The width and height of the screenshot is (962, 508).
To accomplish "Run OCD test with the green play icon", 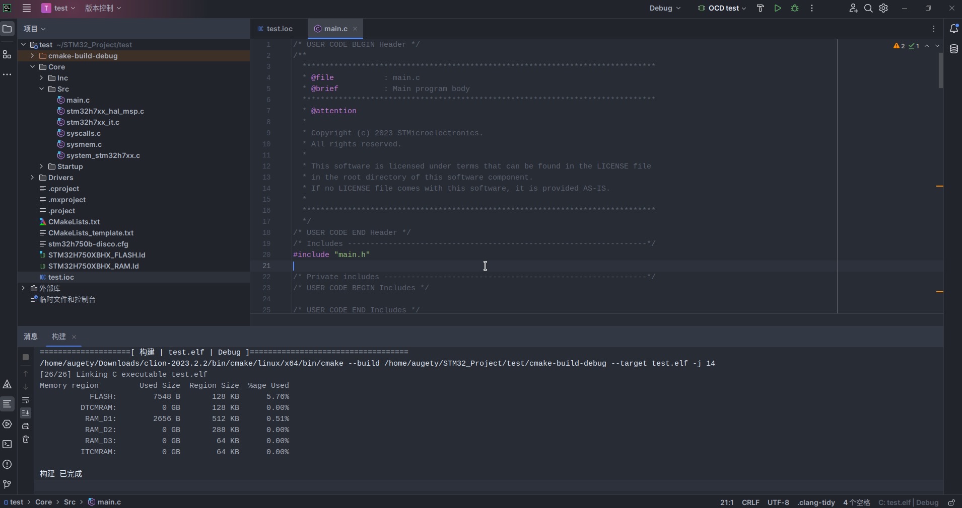I will click(x=778, y=8).
